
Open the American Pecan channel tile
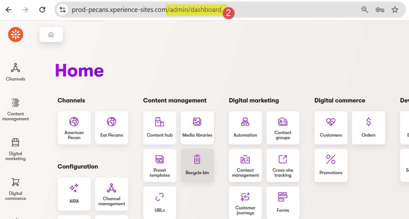coord(74,128)
